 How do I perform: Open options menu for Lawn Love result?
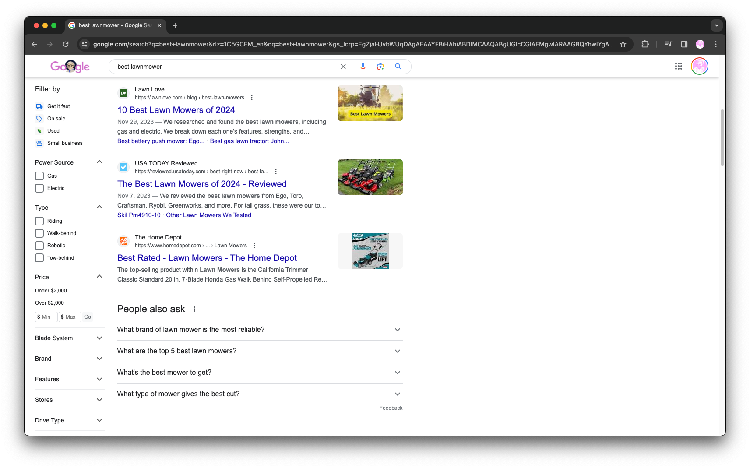252,98
